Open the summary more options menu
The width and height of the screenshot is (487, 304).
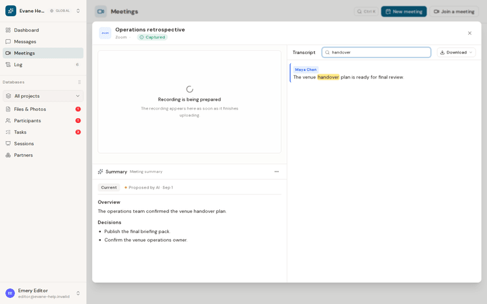coord(277,172)
